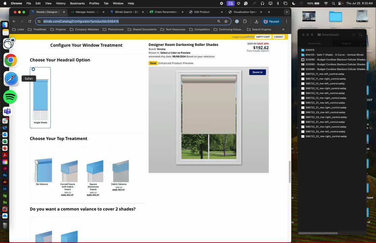Open Slack from the Dock

pyautogui.click(x=5, y=121)
